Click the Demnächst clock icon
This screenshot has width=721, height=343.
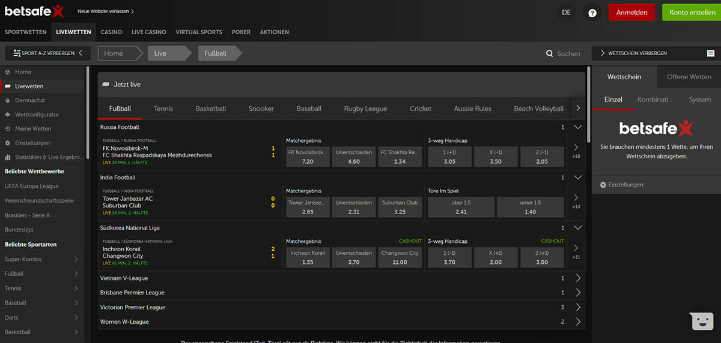pos(8,100)
